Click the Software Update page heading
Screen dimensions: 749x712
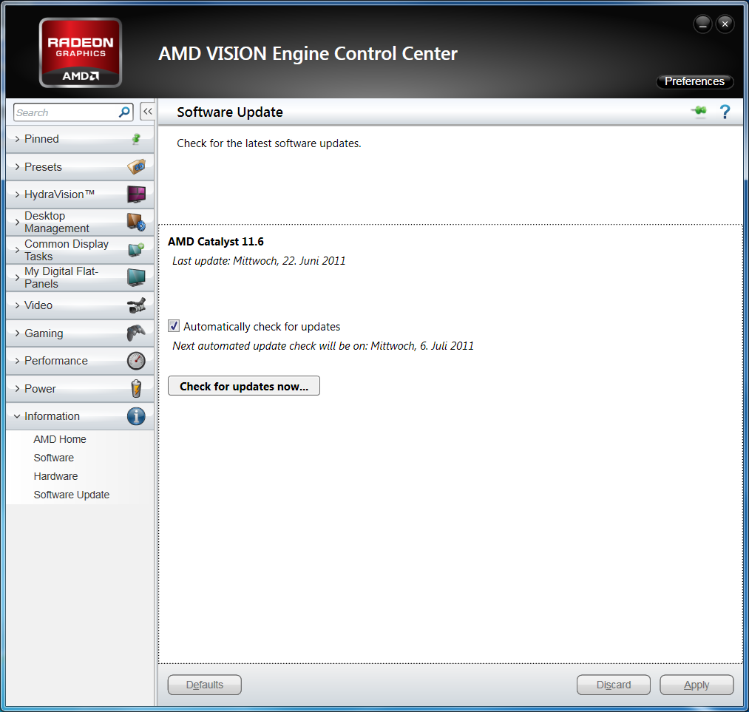[230, 112]
